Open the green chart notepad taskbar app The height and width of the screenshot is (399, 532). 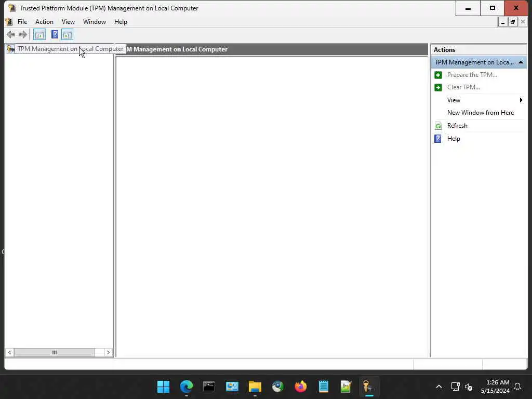tap(346, 387)
